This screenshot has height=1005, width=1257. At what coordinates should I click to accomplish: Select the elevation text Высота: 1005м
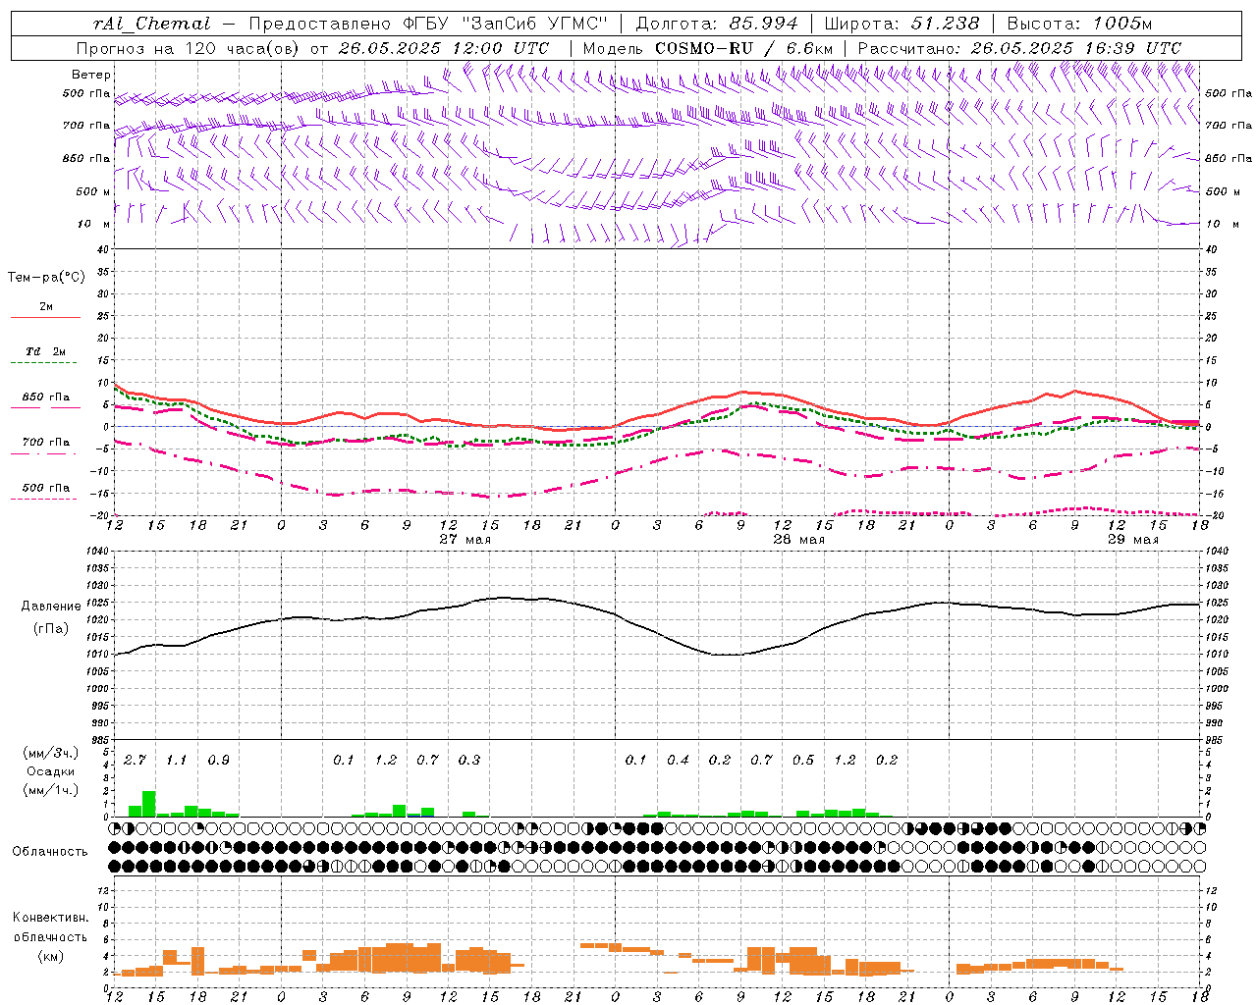coord(1079,24)
